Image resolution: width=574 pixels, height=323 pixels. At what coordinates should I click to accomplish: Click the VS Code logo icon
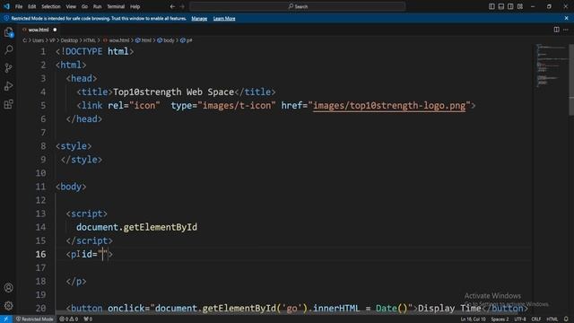point(6,6)
